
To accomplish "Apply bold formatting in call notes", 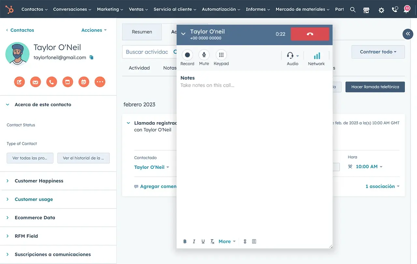I will tap(185, 242).
